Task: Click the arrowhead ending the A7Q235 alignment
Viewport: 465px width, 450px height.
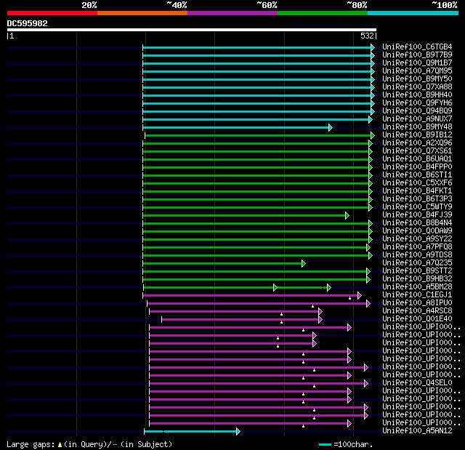Action: (304, 264)
